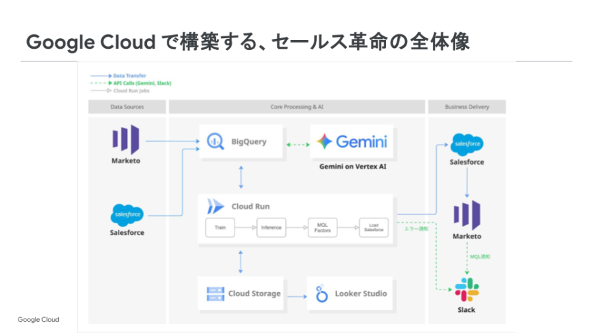Select the Cloud Run chevron icon
593x333 pixels.
(215, 207)
